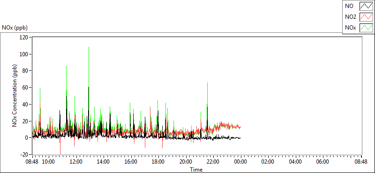Click the 02:00 time axis label

pyautogui.click(x=268, y=162)
